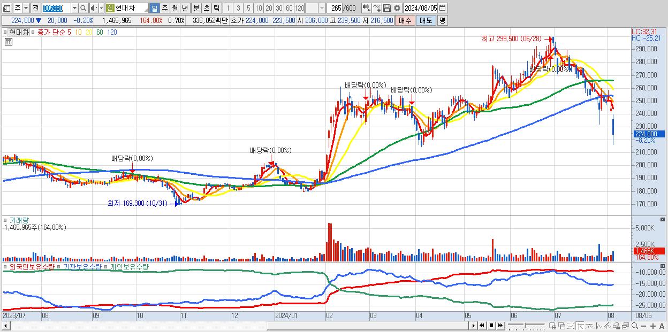Image resolution: width=668 pixels, height=332 pixels.
Task: Click the 전 button
Action: (36, 9)
